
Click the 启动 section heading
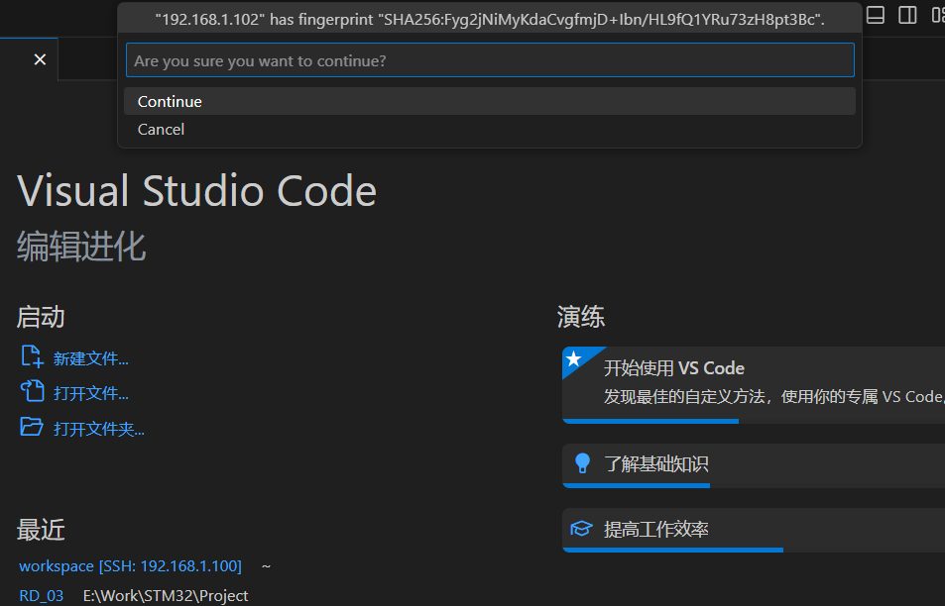point(41,317)
